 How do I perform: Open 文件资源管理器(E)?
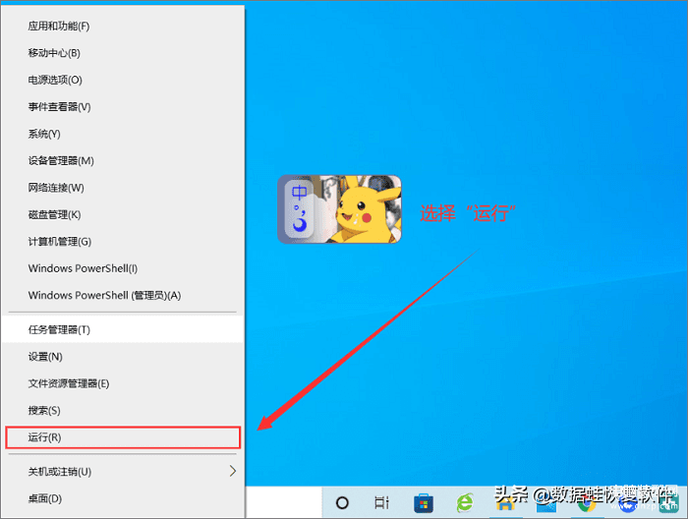coord(123,384)
